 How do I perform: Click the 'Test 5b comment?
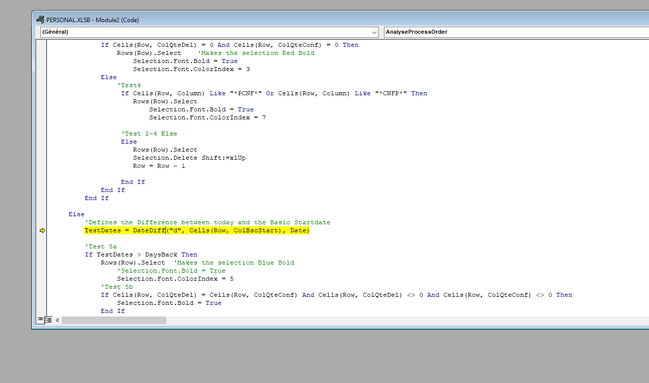click(x=117, y=287)
